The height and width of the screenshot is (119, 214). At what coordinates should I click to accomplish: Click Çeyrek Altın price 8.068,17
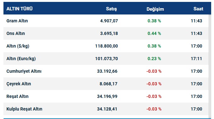tap(108, 84)
